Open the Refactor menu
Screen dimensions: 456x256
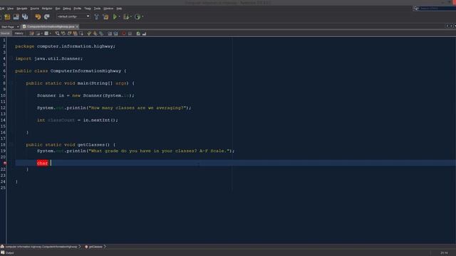(x=47, y=9)
